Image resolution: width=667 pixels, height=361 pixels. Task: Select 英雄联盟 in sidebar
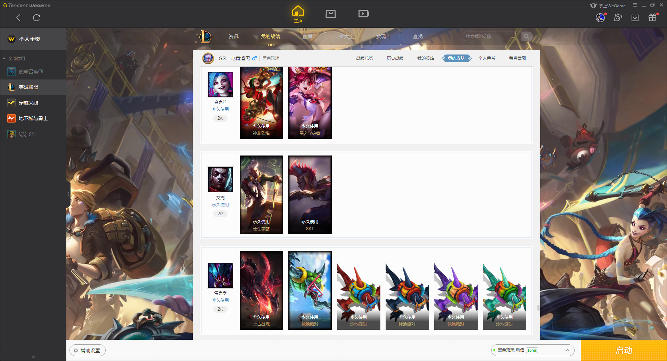click(33, 87)
